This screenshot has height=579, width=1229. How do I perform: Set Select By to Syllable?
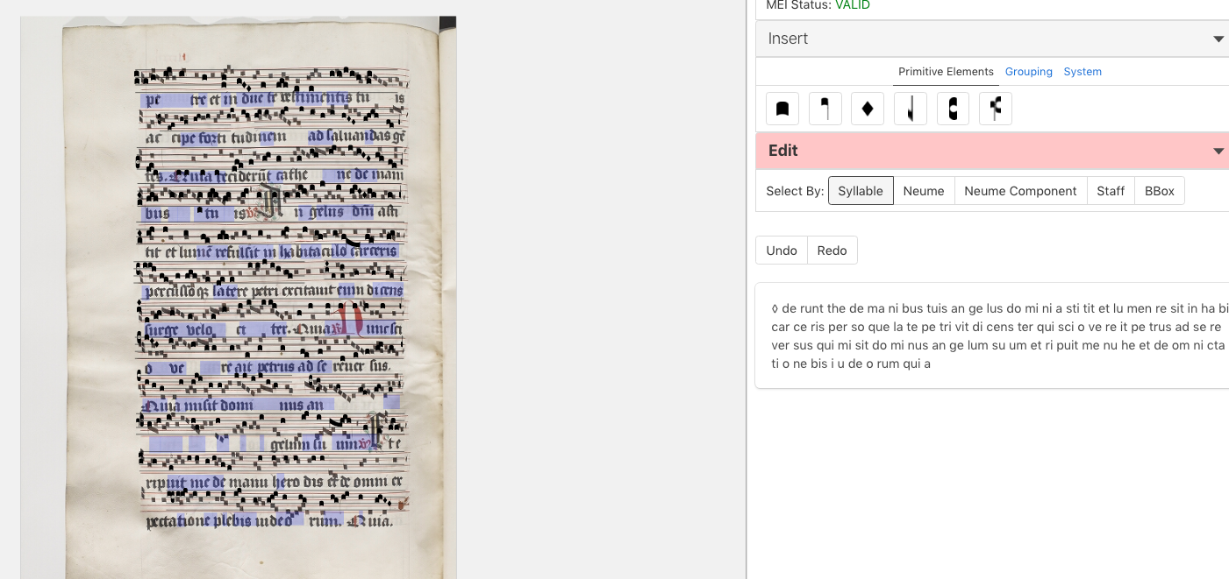click(861, 191)
